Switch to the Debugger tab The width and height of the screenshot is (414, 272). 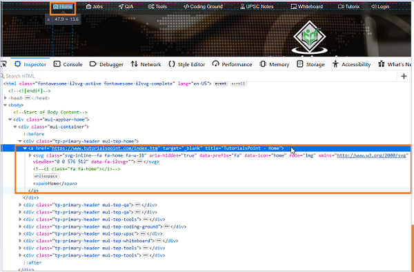click(106, 64)
